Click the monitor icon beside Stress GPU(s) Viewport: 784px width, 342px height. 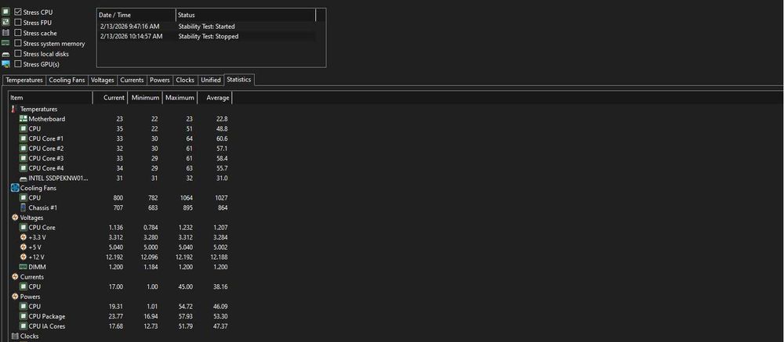pyautogui.click(x=6, y=64)
